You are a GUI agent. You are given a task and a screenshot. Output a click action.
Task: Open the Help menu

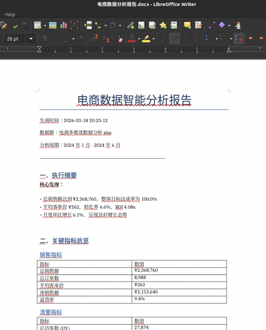(x=10, y=15)
